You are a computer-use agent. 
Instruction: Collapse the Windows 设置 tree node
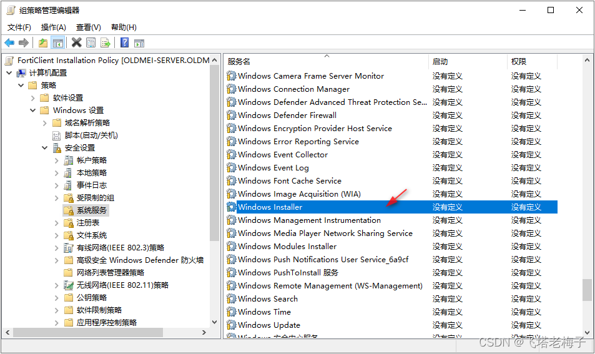tap(33, 111)
